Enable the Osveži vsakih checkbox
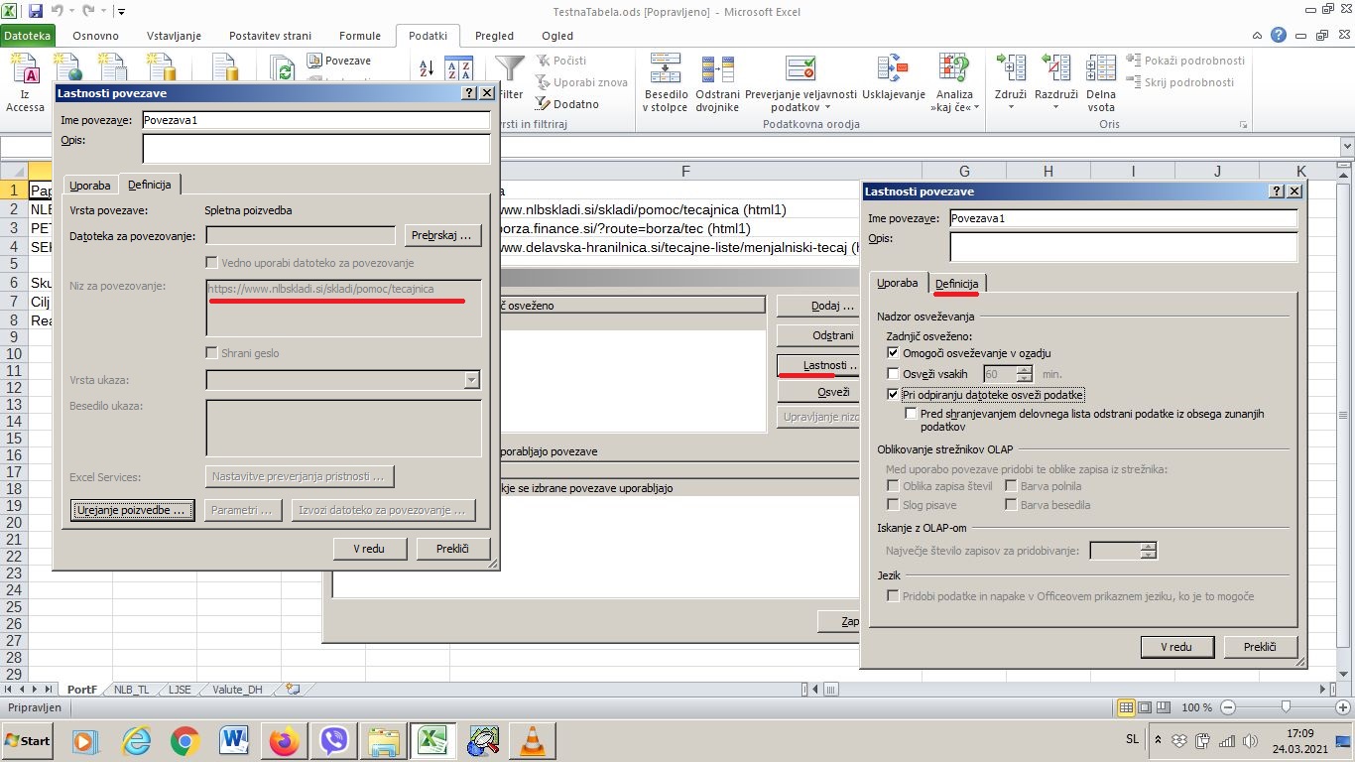 pyautogui.click(x=893, y=374)
